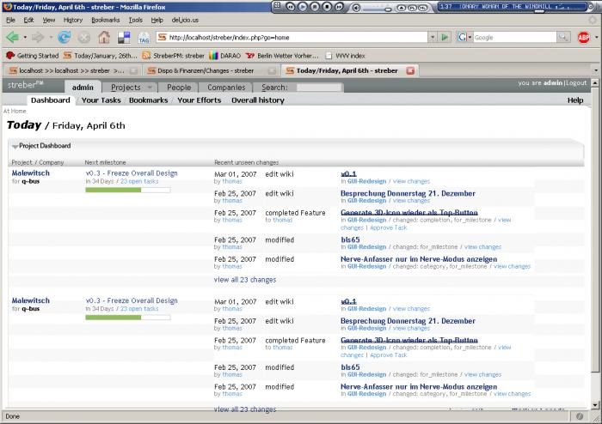Click the media player track title display
This screenshot has width=602, height=424.
[x=513, y=7]
